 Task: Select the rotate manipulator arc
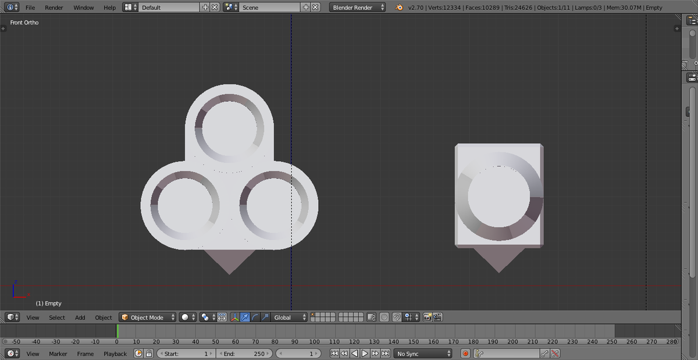pyautogui.click(x=255, y=318)
